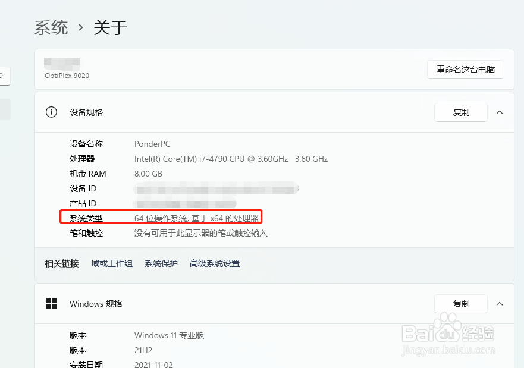Select the 64 位操作系统 system type value
The width and height of the screenshot is (524, 368).
196,218
